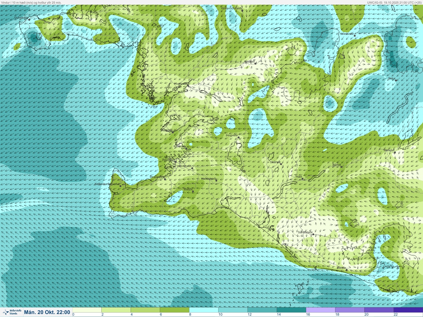The image size is (423, 317).
Task: Click the Hellisskarð station label
Action: (x=209, y=179)
